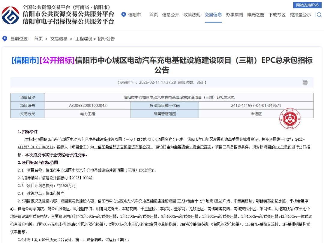The image size is (324, 243).
Task: Click the 市辖区 table cell
Action: click(256, 114)
